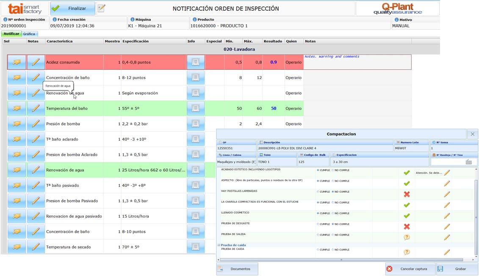Open the Info icon for Concentración de baño 8-10 puntos
The image size is (479, 276).
[196, 232]
